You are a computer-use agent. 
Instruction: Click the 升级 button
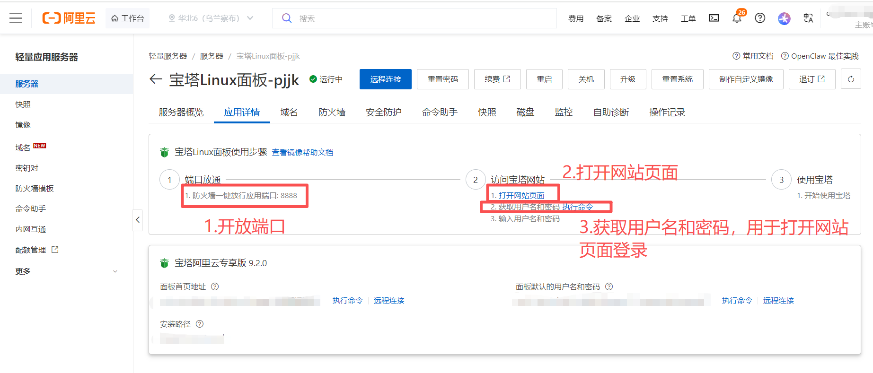click(628, 79)
